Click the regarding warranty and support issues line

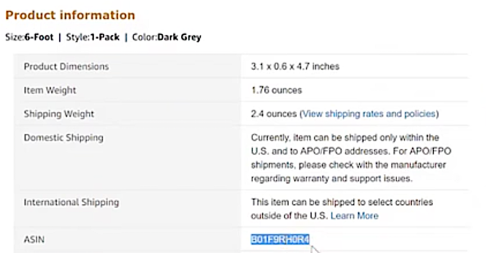pos(331,178)
